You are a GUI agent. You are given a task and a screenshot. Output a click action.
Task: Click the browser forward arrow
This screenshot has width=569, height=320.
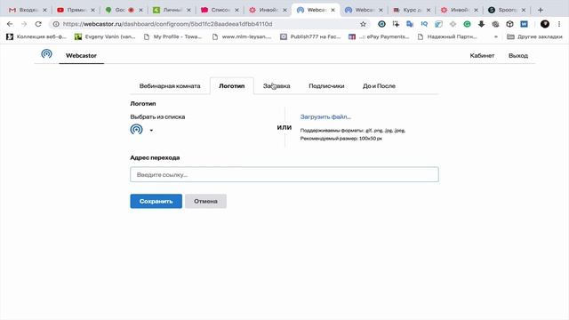pos(24,24)
